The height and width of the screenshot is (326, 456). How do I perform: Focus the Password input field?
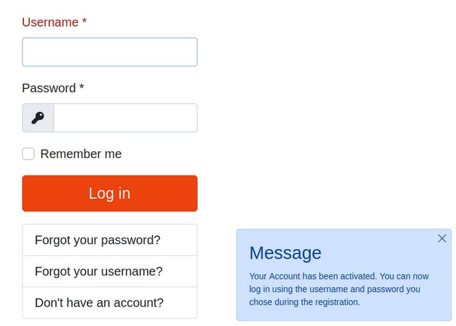[x=125, y=118]
